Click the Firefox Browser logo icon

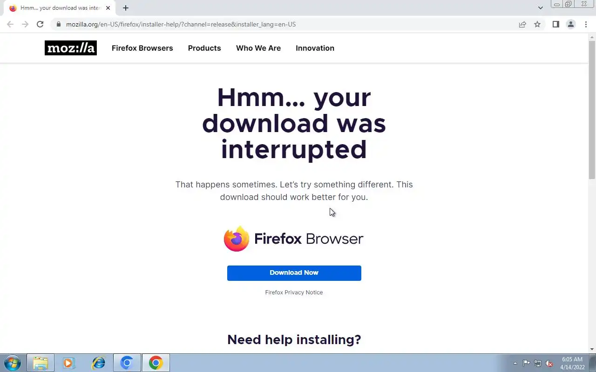pos(237,239)
